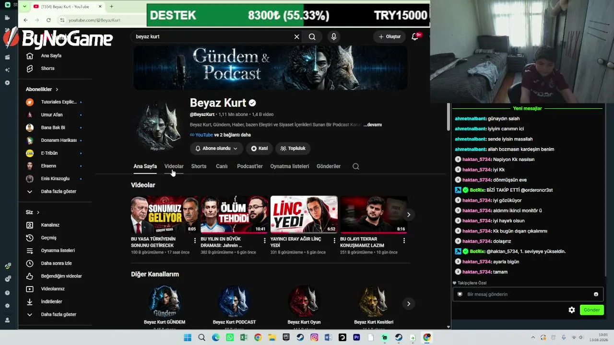Play the ÖLÜM TEHDİDİ video thumbnail
The image size is (614, 345).
234,215
